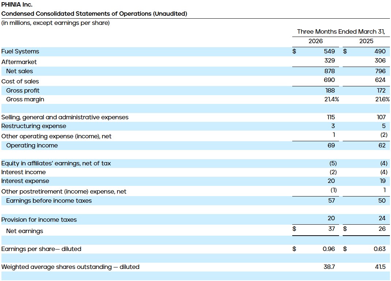Screen dimensions: 391x281
Task: Click Interest expense 2025 value 19
Action: (383, 181)
